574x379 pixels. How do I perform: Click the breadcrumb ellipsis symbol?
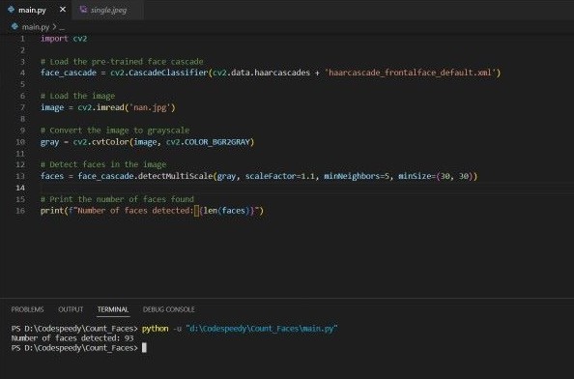point(62,27)
